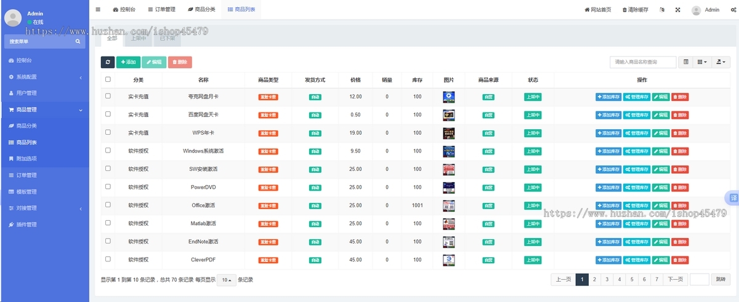This screenshot has width=739, height=302.
Task: Tick the checkbox for Windows系统激活
Action: point(108,150)
